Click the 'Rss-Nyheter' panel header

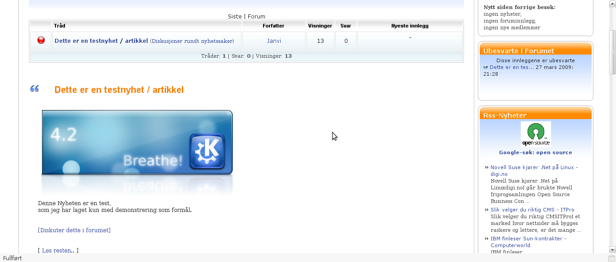(x=535, y=114)
